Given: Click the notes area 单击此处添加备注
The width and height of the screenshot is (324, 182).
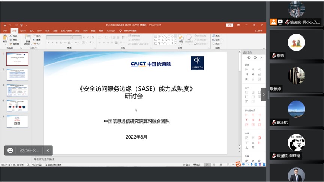Looking at the screenshot, I should click(x=44, y=159).
